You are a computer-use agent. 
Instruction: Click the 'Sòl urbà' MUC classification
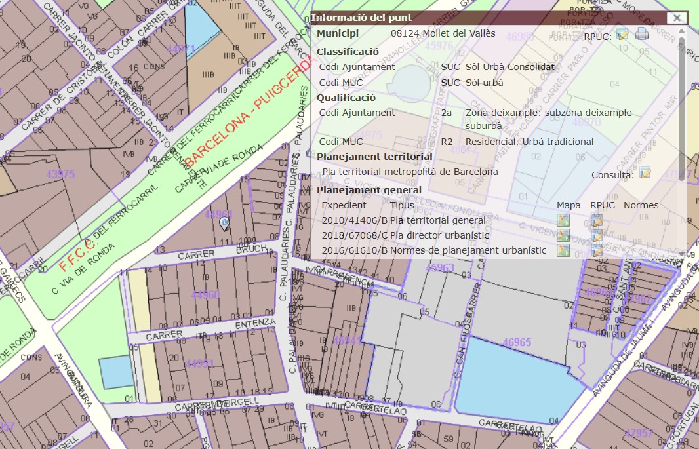[x=484, y=83]
